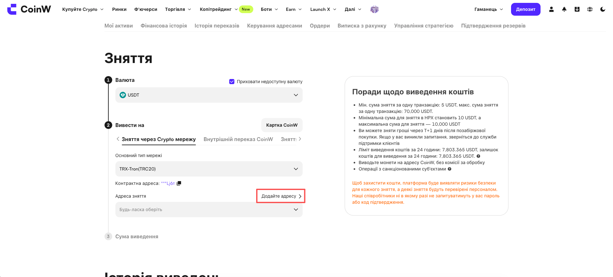Open the notifications bell

(x=564, y=9)
